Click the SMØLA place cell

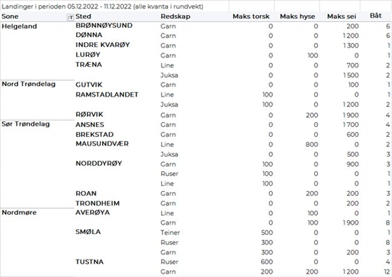(x=88, y=232)
